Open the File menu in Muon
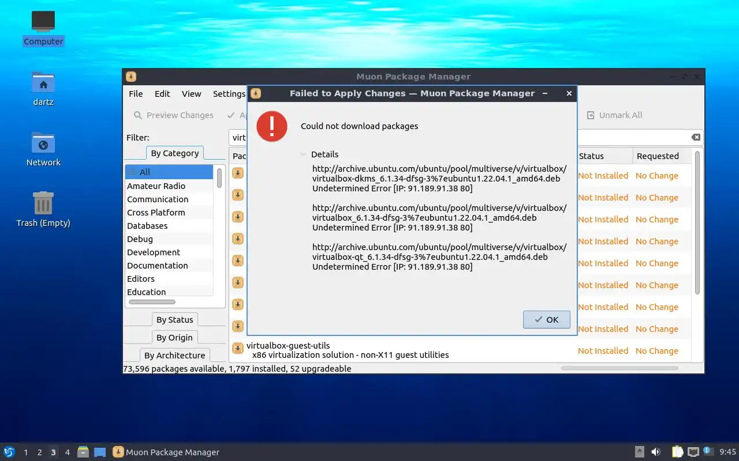The height and width of the screenshot is (461, 739). tap(136, 94)
